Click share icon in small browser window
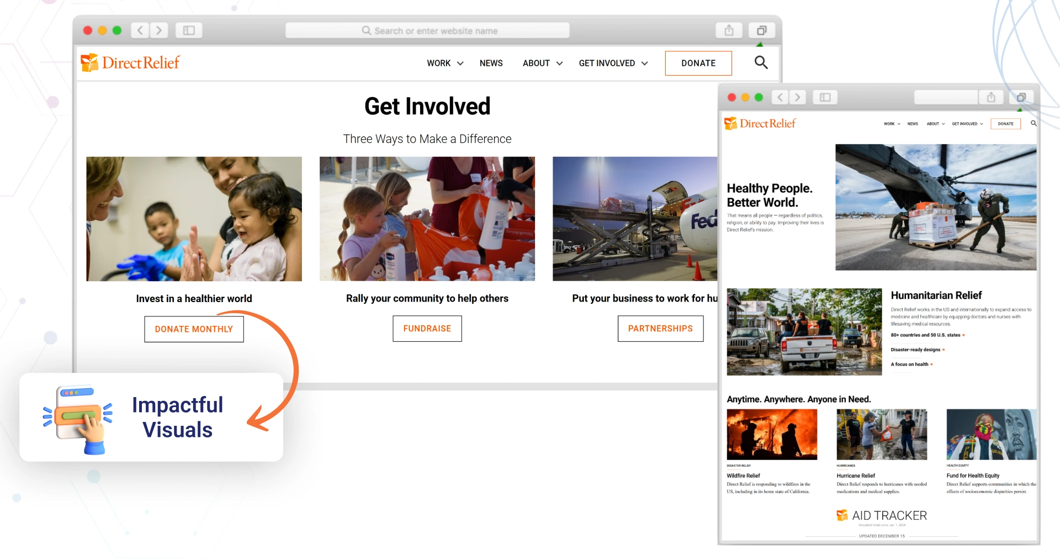 click(991, 98)
